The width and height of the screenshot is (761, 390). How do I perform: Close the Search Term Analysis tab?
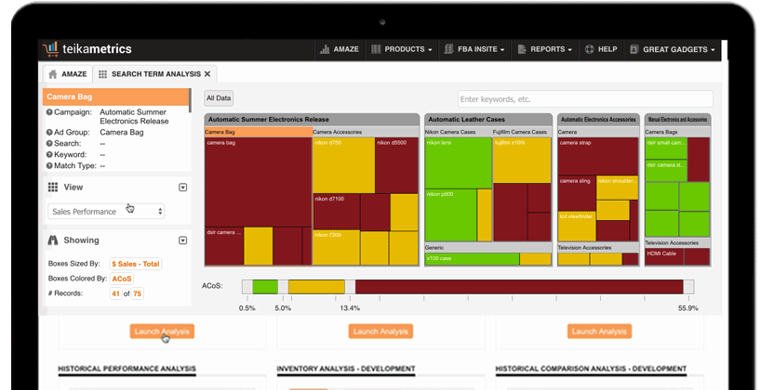(207, 74)
